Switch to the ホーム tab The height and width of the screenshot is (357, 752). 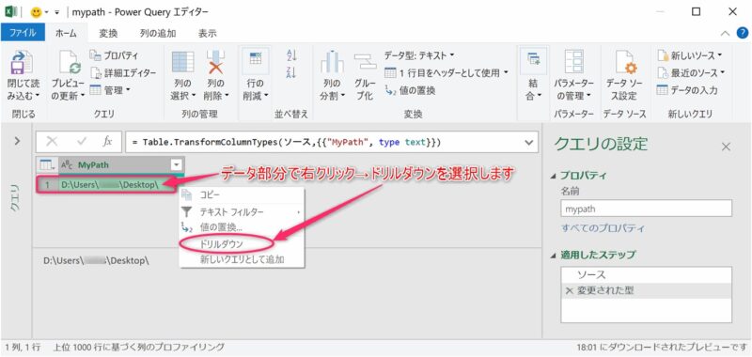[66, 33]
